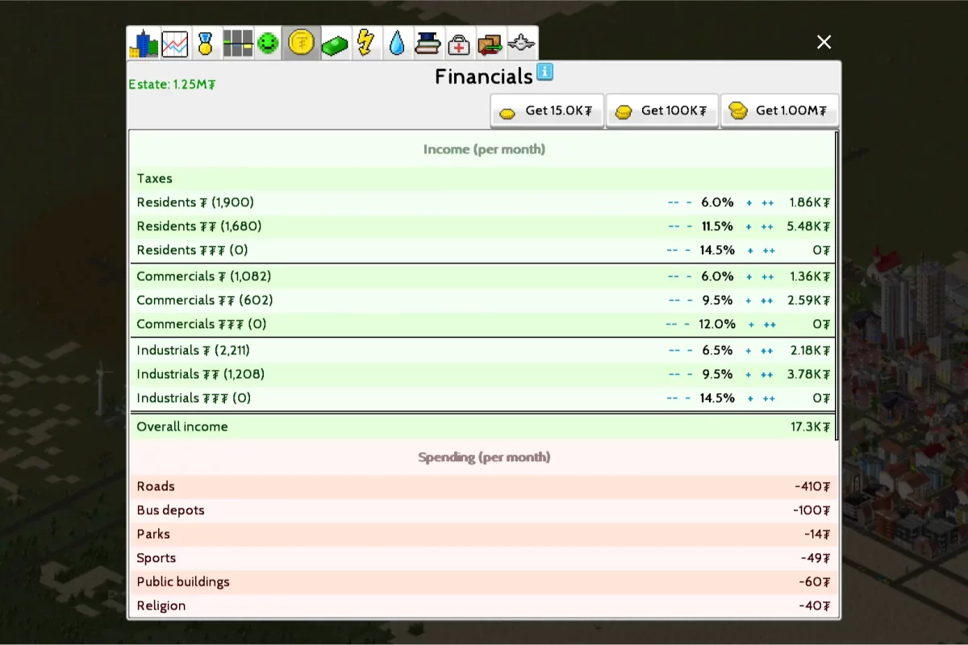Decrease Industrials ₮₮ tax with single minus
The height and width of the screenshot is (645, 968).
[690, 375]
